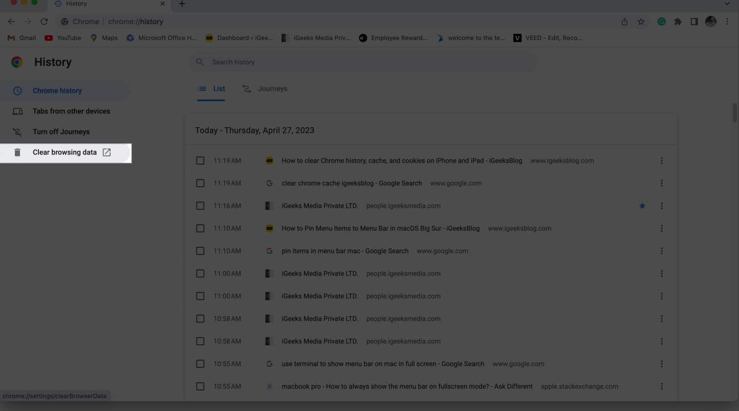The width and height of the screenshot is (739, 411).
Task: Check the 'clear chrome cache igeeksblog' entry
Action: [x=200, y=183]
